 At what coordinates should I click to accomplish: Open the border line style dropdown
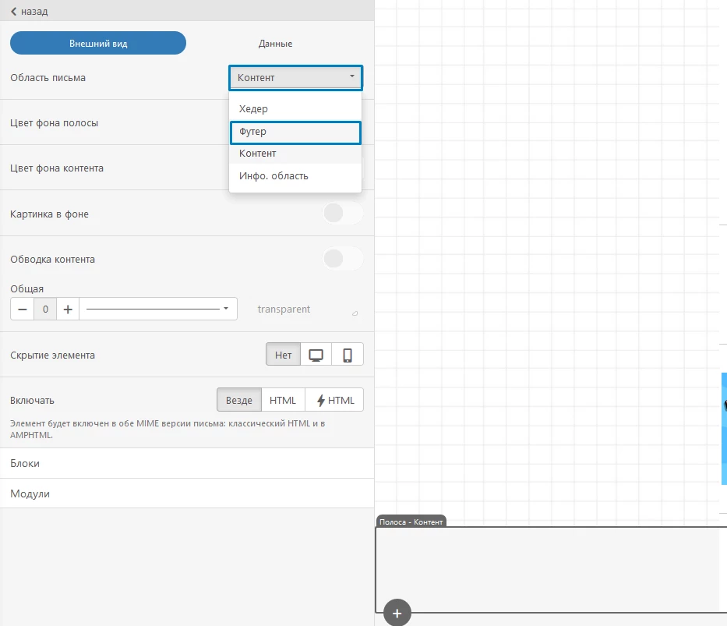158,309
